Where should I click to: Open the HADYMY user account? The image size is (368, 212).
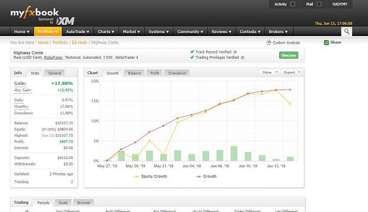pyautogui.click(x=340, y=4)
